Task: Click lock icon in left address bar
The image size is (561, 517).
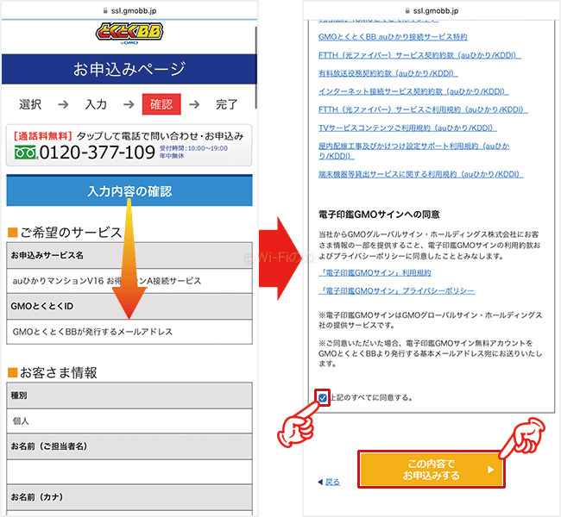Action: 105,10
